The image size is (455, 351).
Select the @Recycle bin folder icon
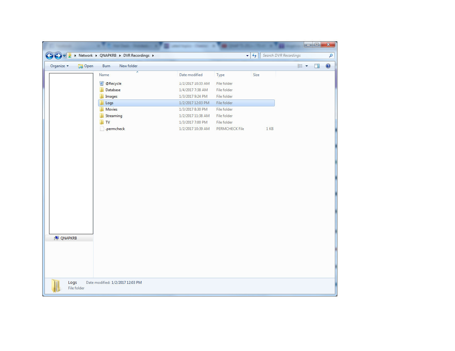tap(102, 84)
